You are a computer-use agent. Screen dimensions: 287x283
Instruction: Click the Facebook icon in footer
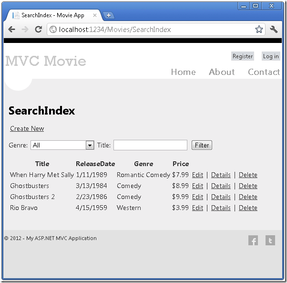[253, 241]
